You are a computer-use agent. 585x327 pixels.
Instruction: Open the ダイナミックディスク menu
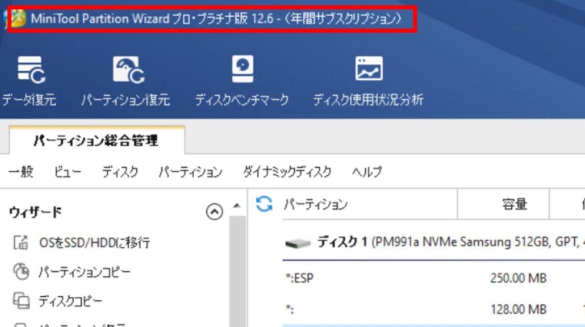pos(287,172)
